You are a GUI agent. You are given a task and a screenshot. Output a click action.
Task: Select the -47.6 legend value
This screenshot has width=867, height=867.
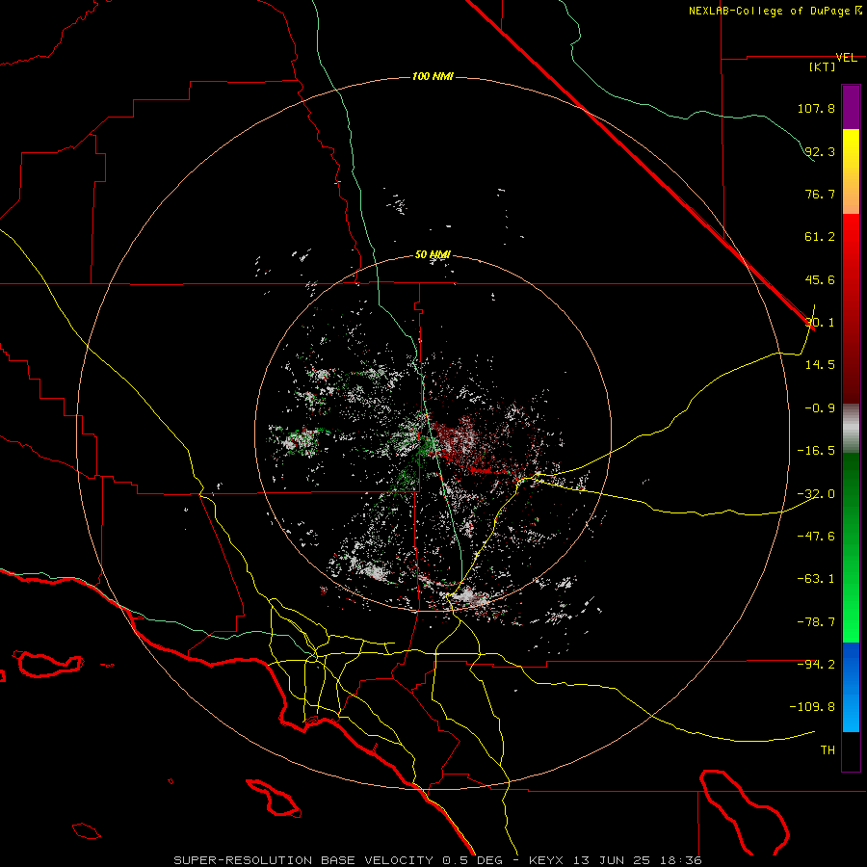pos(816,537)
